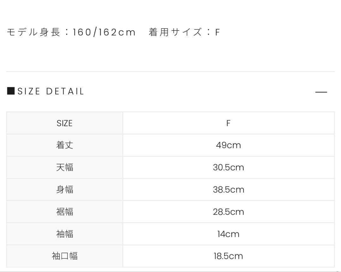Select the 38.5cm value cell
Viewport: 341px width, 272px height.
(x=228, y=190)
